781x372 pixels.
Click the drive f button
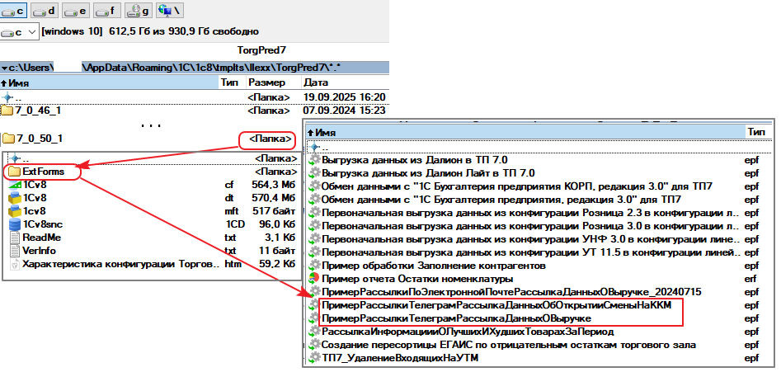(106, 11)
